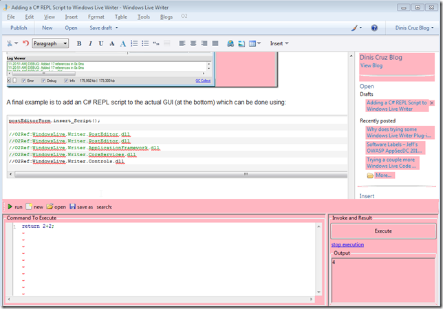
Task: Open the Format menu
Action: 96,17
